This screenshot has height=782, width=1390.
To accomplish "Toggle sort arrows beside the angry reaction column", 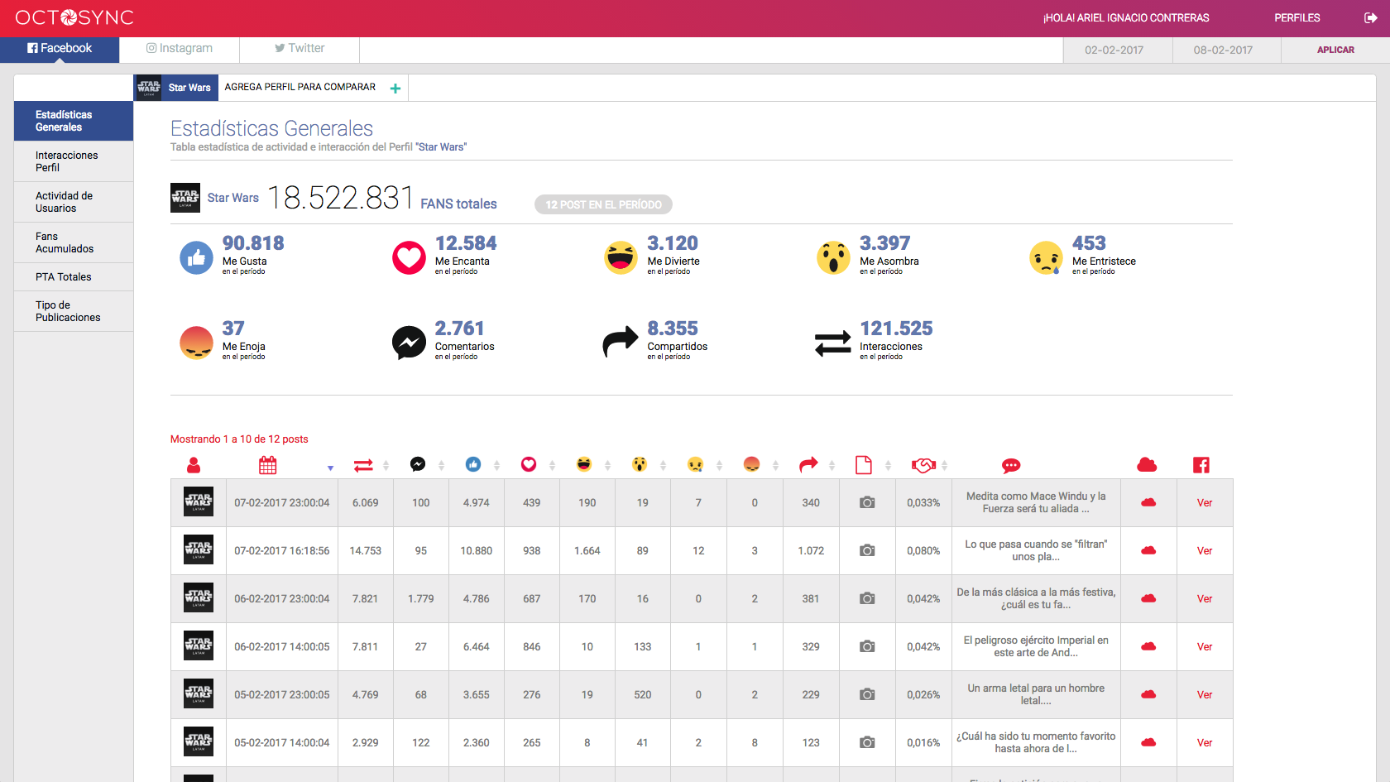I will click(775, 466).
